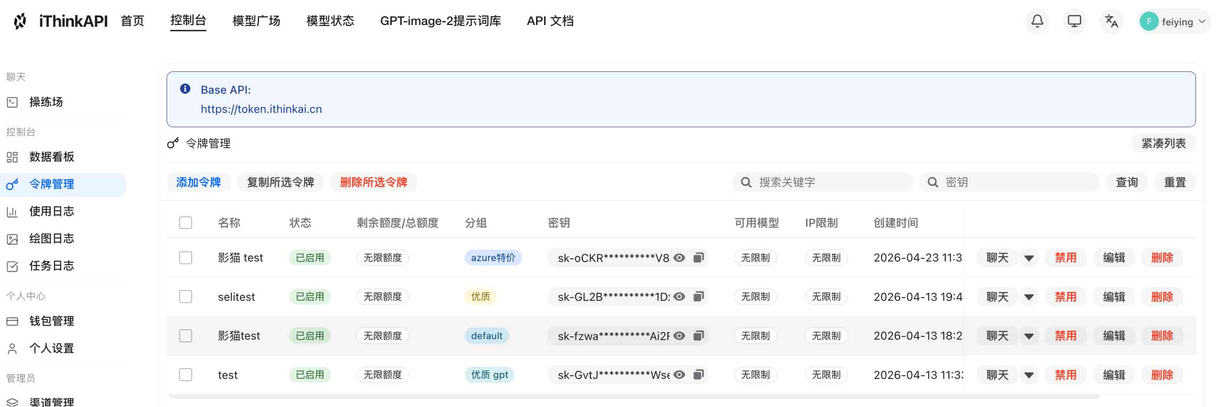The height and width of the screenshot is (407, 1225).
Task: Click the 个人设置 person sidebar icon
Action: coord(13,349)
